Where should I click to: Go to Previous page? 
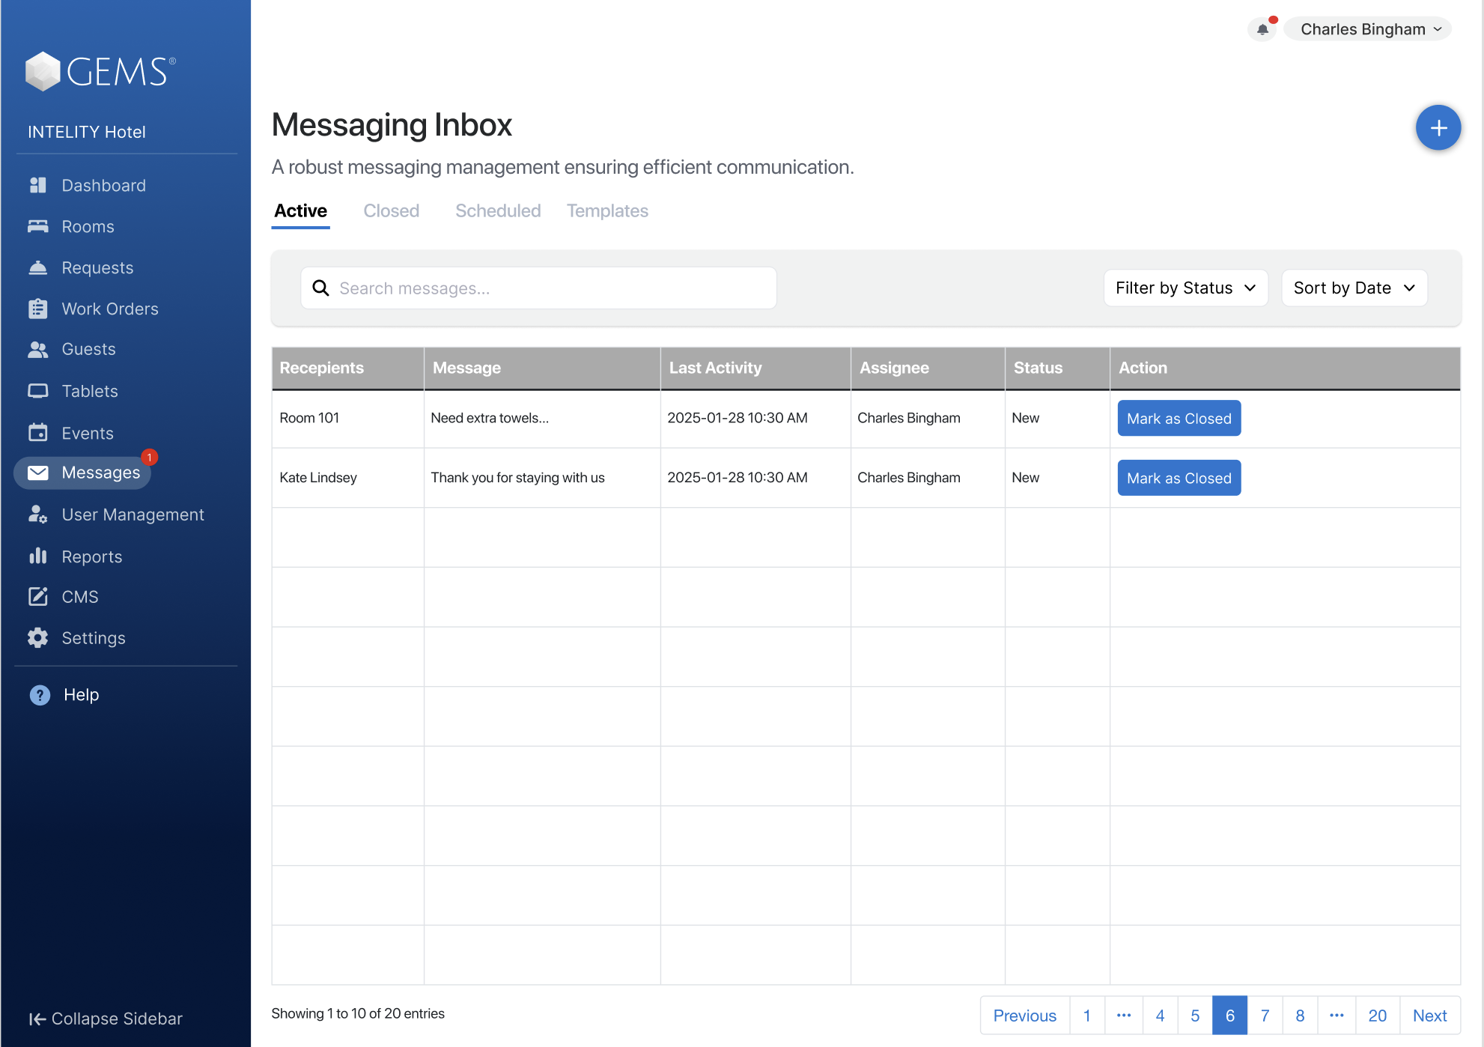pyautogui.click(x=1025, y=1016)
